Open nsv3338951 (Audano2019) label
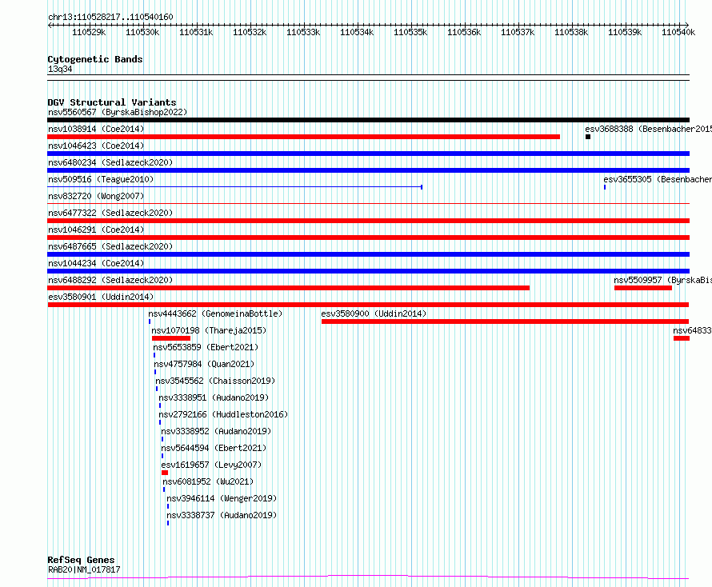This screenshot has height=587, width=712. pyautogui.click(x=214, y=397)
